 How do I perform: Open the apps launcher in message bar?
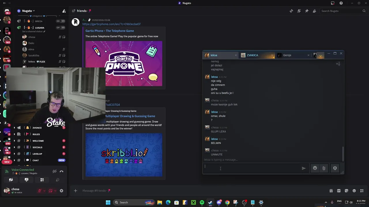point(362,191)
